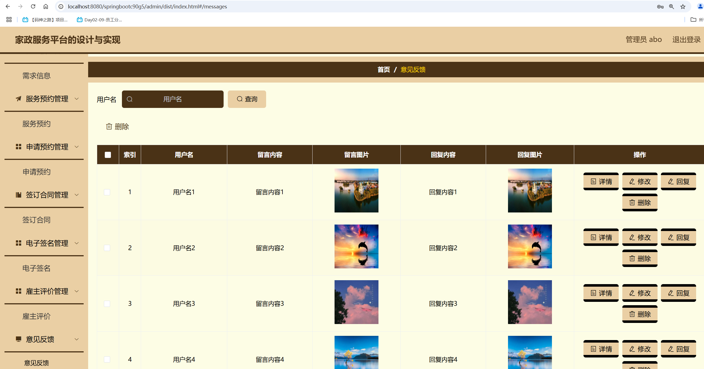Viewport: 704px width, 369px height.
Task: Click the grid icon beside 申请预约管理
Action: [x=19, y=147]
